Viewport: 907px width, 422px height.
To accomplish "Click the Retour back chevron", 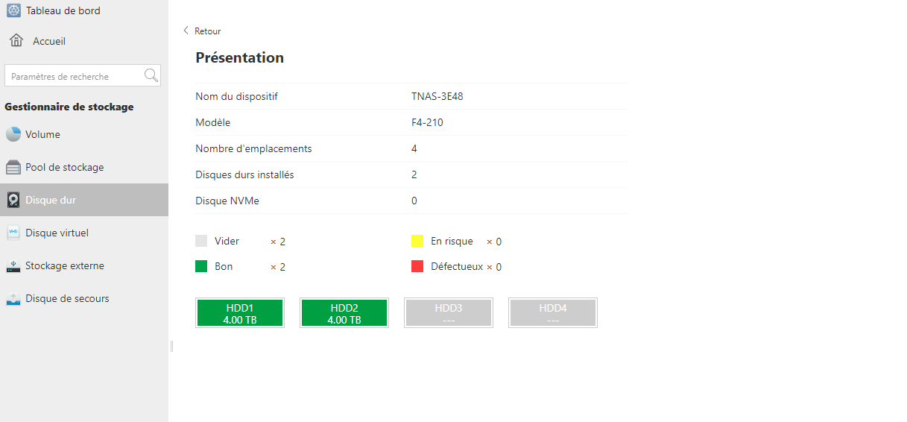I will (186, 31).
